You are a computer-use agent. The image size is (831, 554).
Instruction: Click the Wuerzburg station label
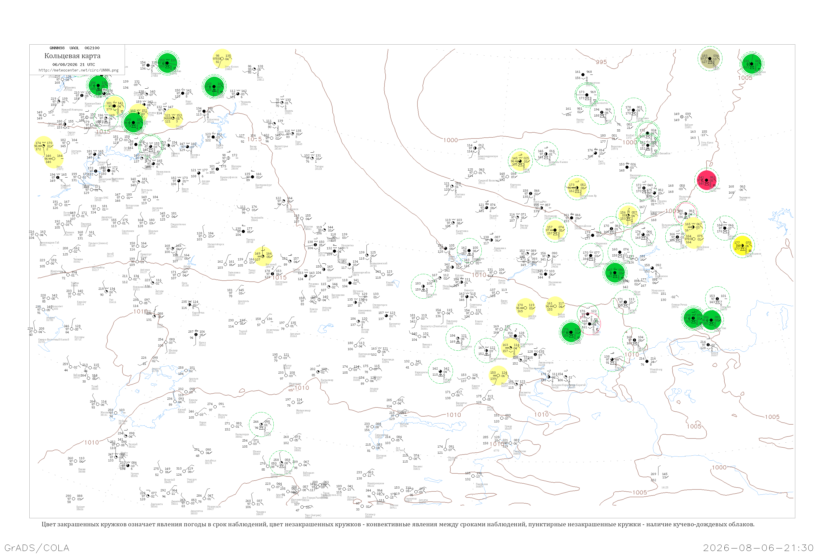click(656, 370)
